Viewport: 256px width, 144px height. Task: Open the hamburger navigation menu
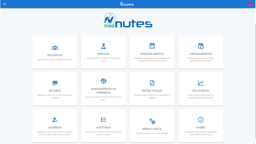[x=4, y=4]
